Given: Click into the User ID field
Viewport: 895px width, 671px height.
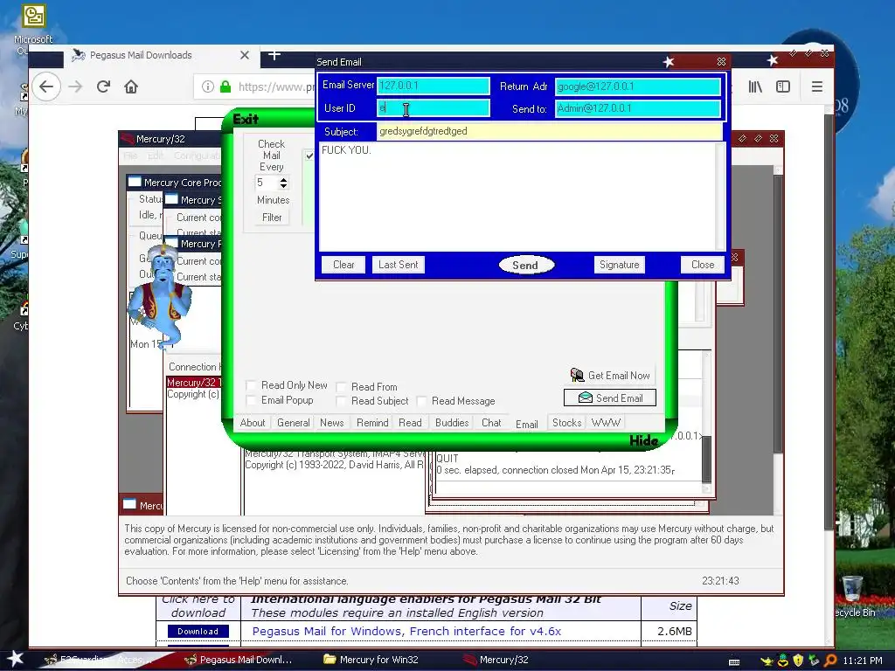Looking at the screenshot, I should click(433, 107).
